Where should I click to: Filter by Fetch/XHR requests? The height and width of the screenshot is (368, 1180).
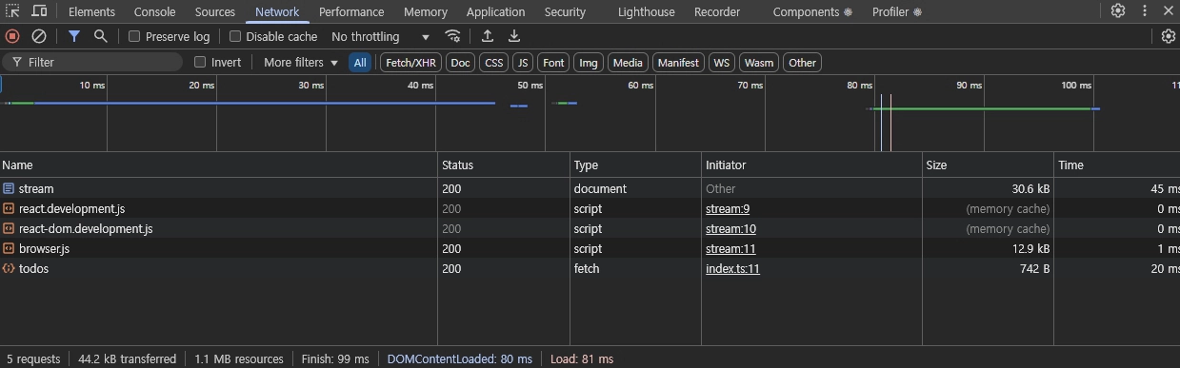click(x=410, y=63)
